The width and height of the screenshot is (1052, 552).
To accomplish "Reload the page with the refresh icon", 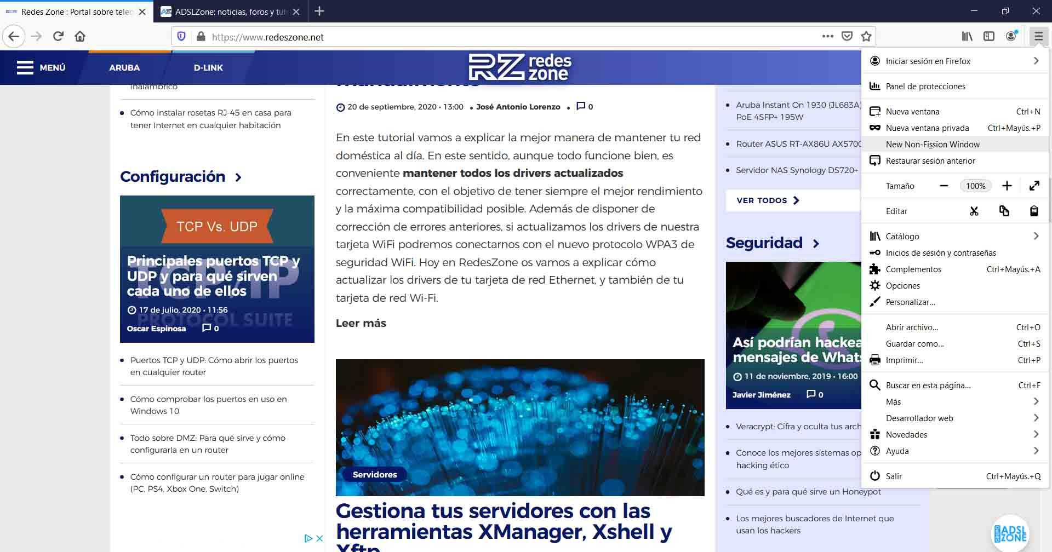I will (58, 37).
